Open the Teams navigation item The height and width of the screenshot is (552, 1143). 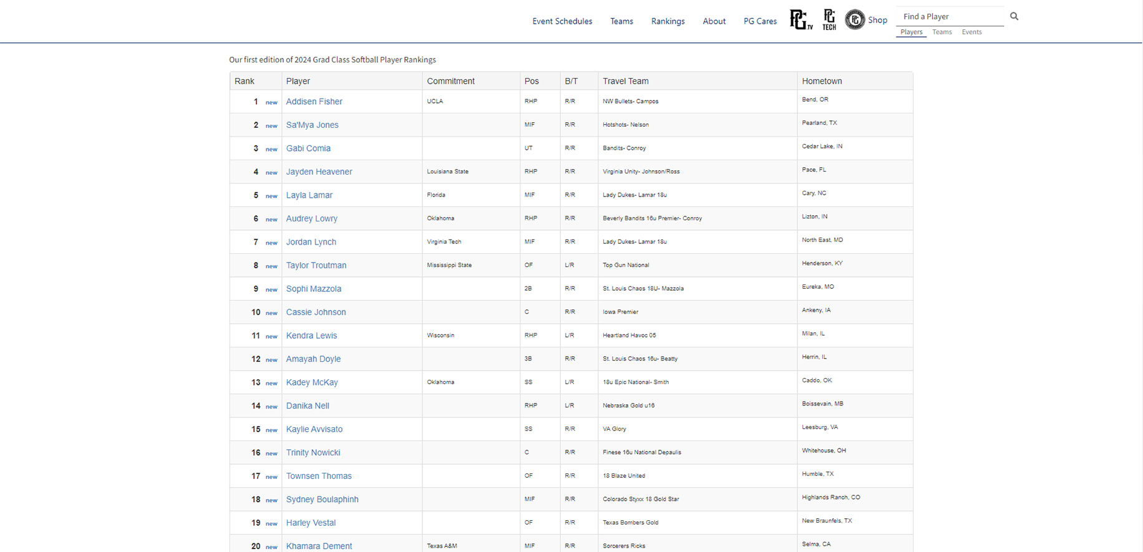[x=621, y=21]
